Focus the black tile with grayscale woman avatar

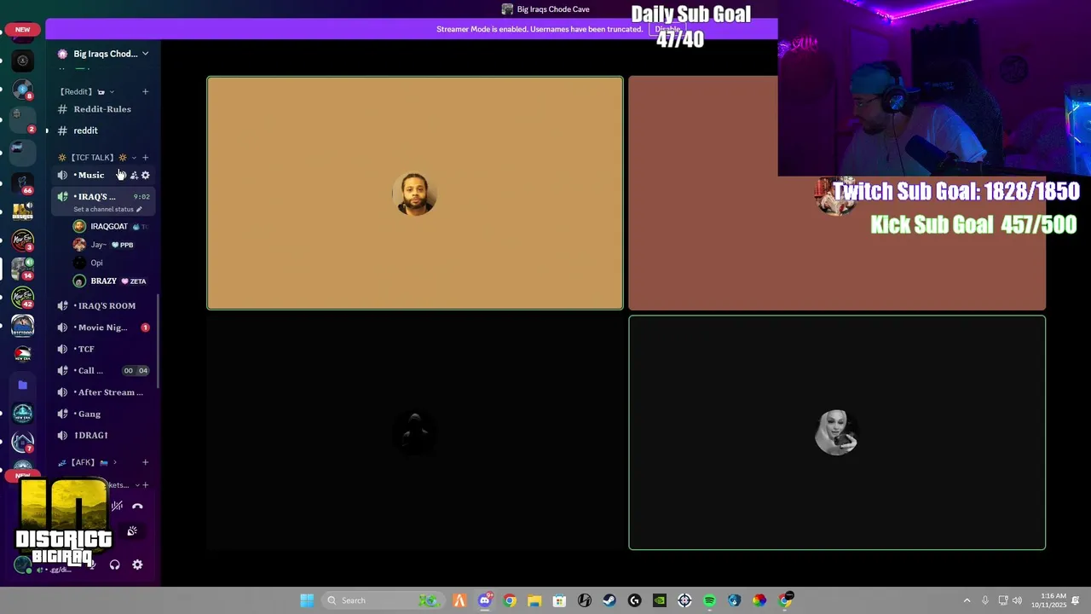click(x=837, y=432)
